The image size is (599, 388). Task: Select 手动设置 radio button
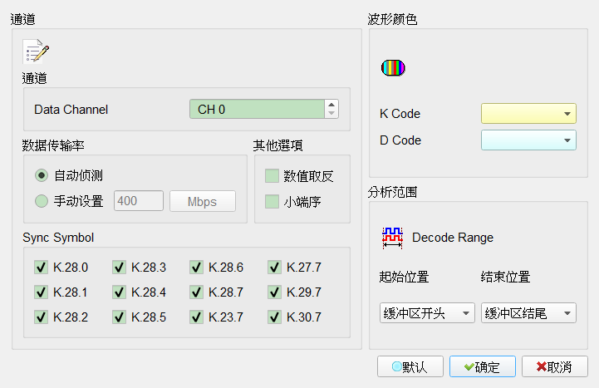42,201
